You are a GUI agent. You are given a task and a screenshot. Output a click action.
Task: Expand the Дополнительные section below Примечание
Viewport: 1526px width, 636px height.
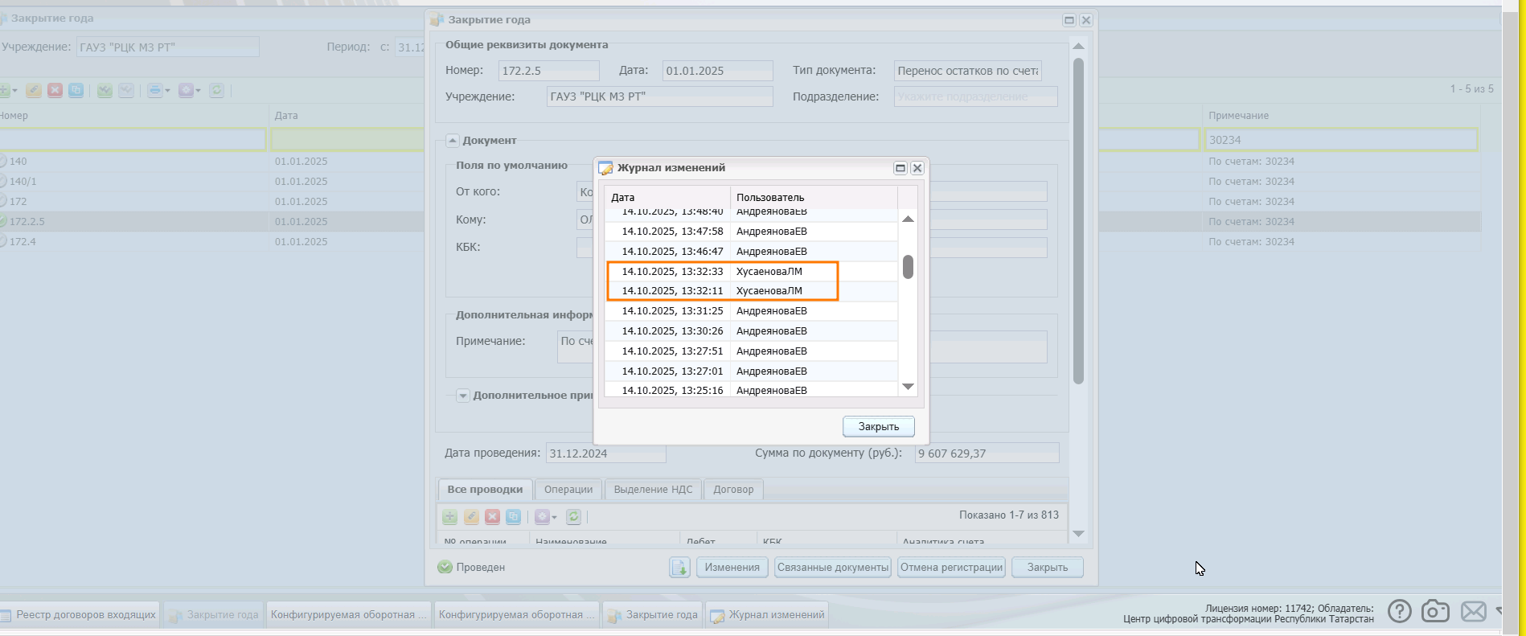tap(463, 396)
